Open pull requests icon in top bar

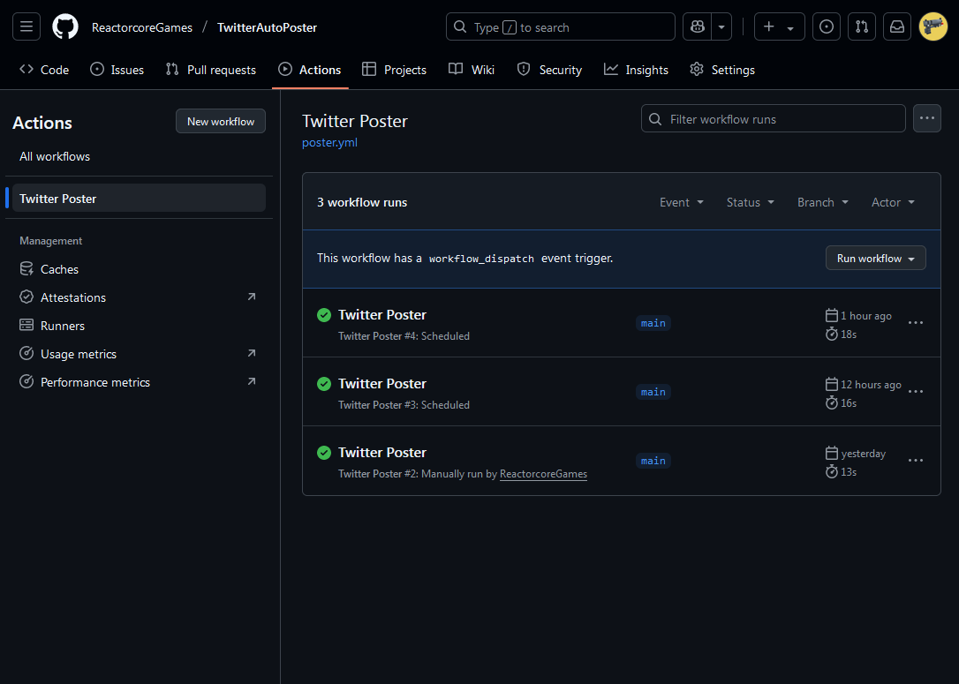(x=861, y=27)
